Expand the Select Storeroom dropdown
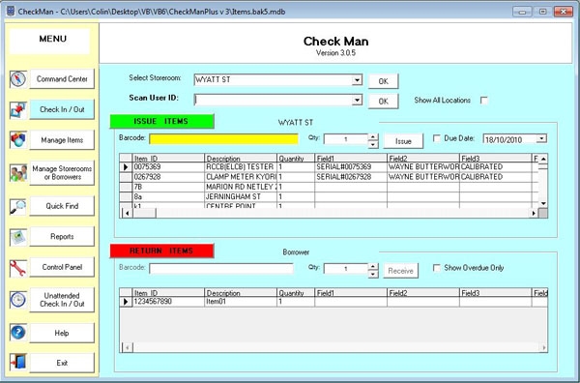580x383 pixels. pyautogui.click(x=357, y=80)
